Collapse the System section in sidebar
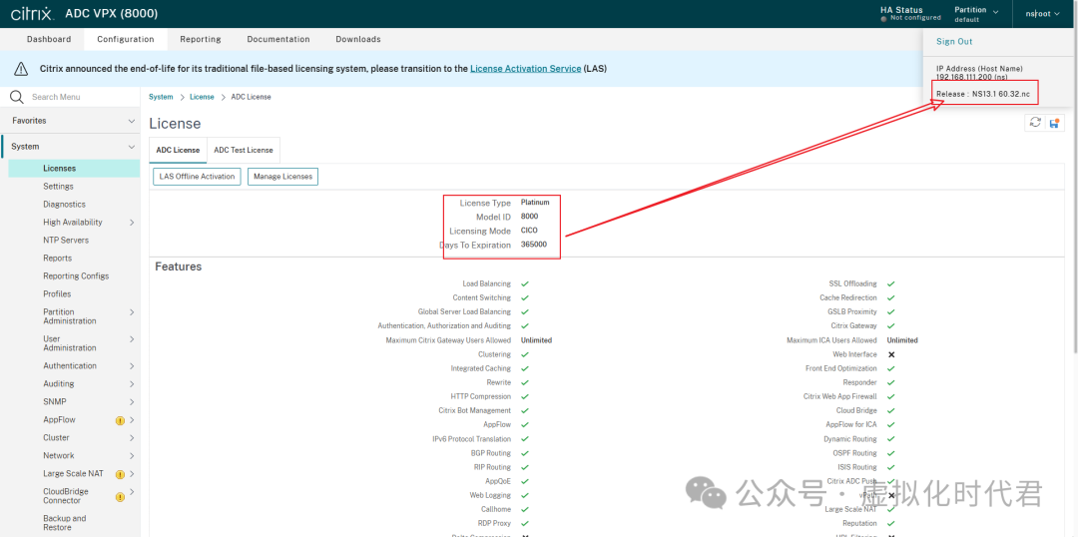The image size is (1078, 537). tap(132, 147)
